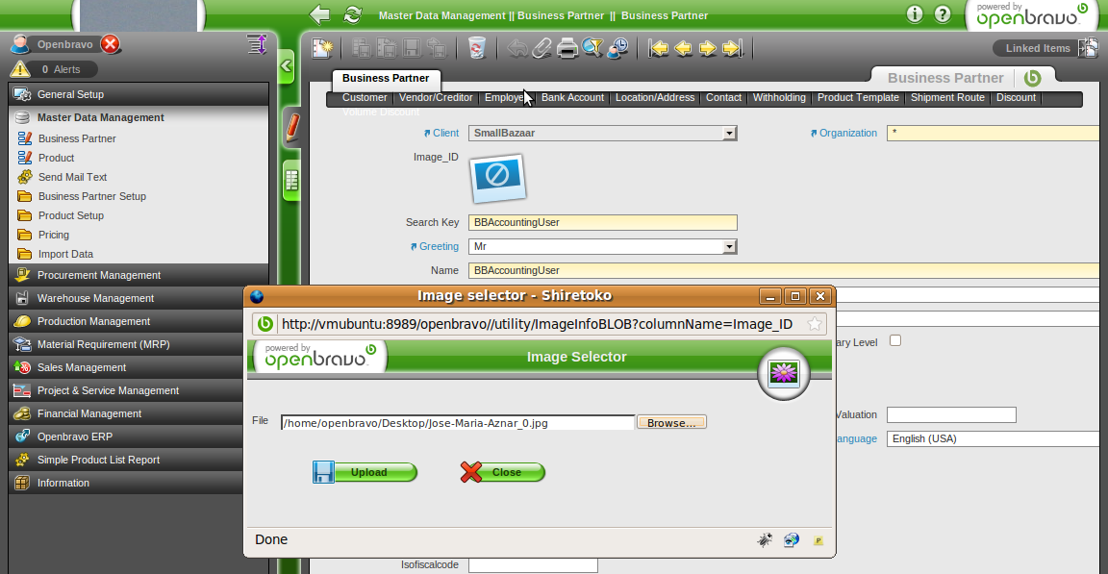Click the Audit trail user-clock icon

tap(617, 48)
